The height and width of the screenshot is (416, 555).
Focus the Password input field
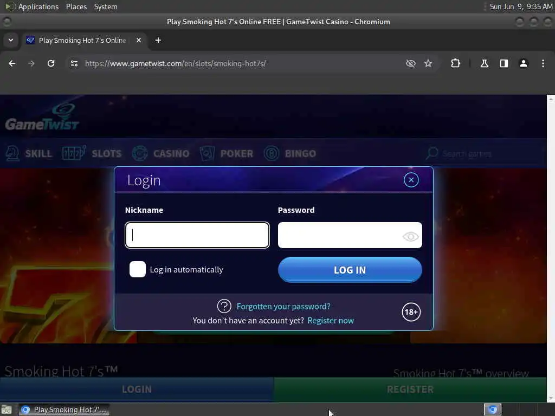pyautogui.click(x=350, y=235)
